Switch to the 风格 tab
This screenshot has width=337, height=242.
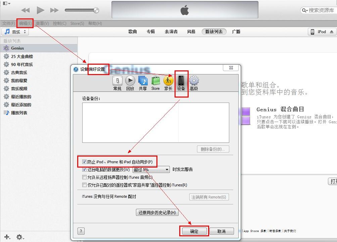(x=191, y=32)
